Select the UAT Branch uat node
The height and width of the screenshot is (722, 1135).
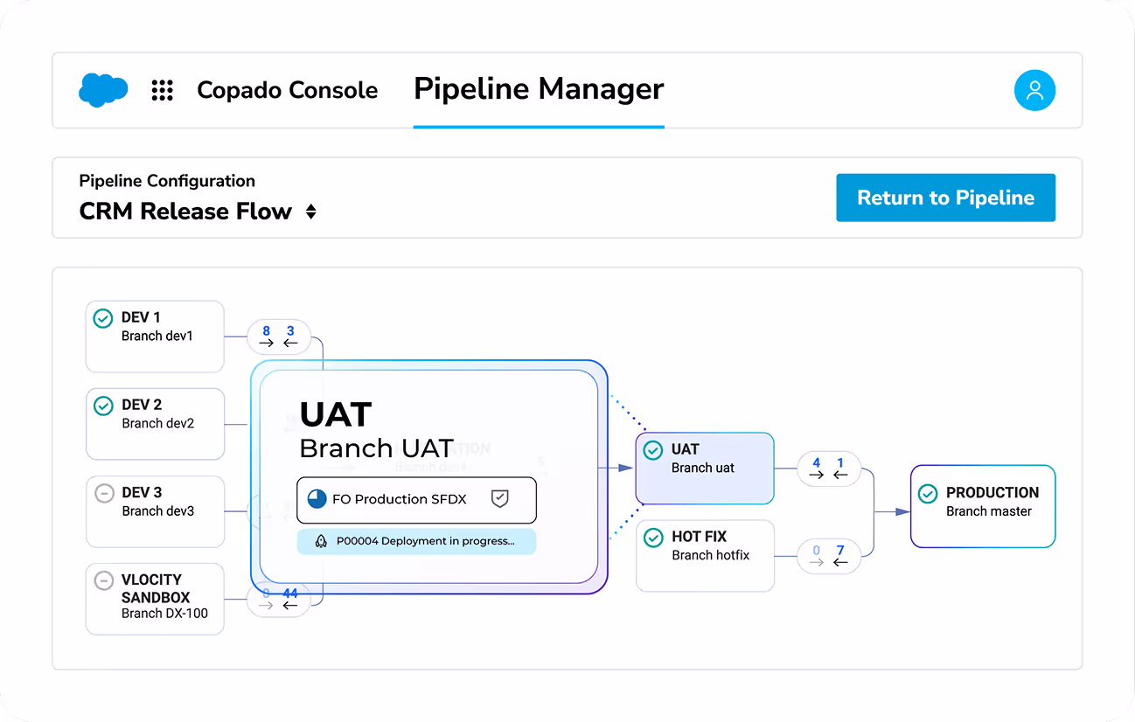[705, 469]
